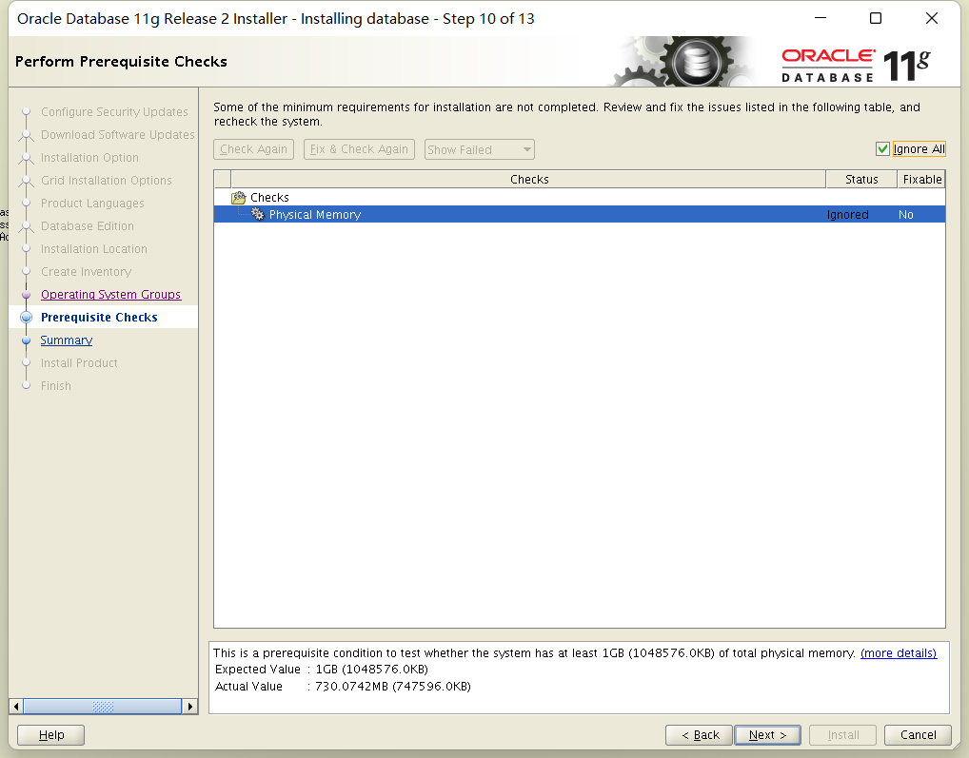
Task: Close the Oracle installer window
Action: [x=931, y=18]
